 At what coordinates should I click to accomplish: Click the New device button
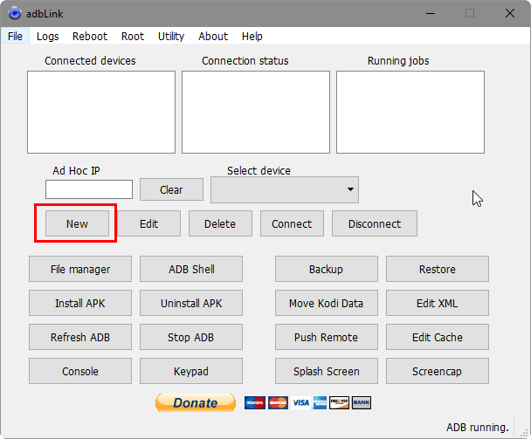[77, 223]
